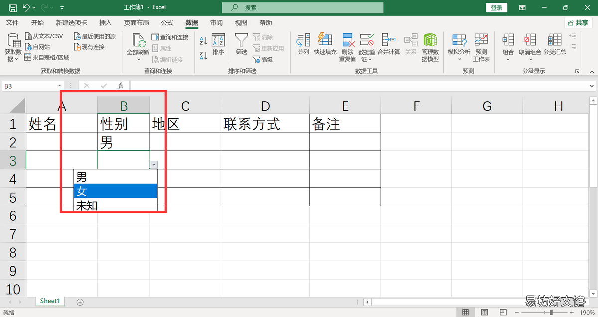Viewport: 598px width, 317px height.
Task: Import data 自网站 (From Web)
Action: (37, 47)
